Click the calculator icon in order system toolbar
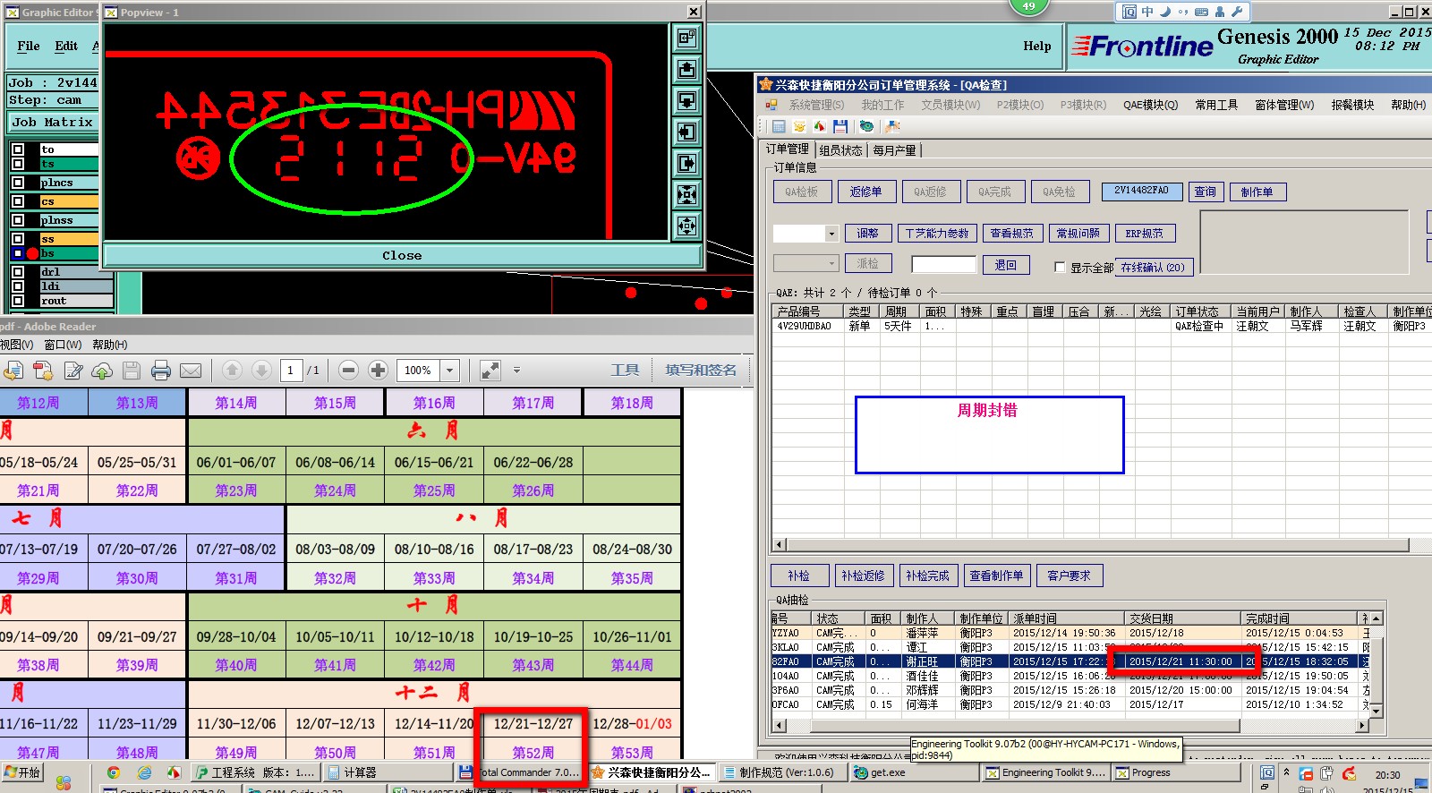This screenshot has width=1432, height=793. pos(779,126)
